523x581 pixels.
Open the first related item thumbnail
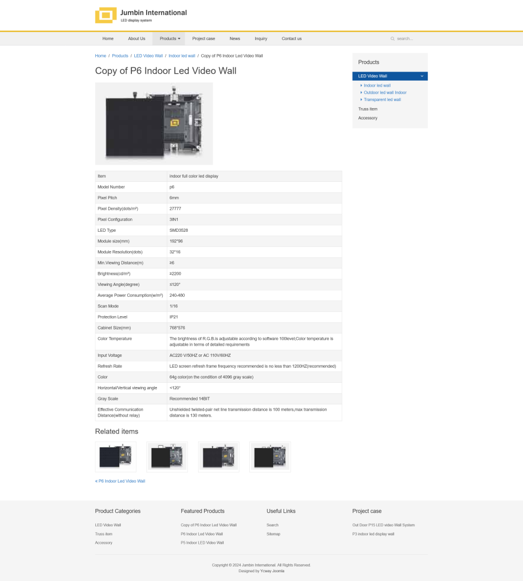point(116,457)
